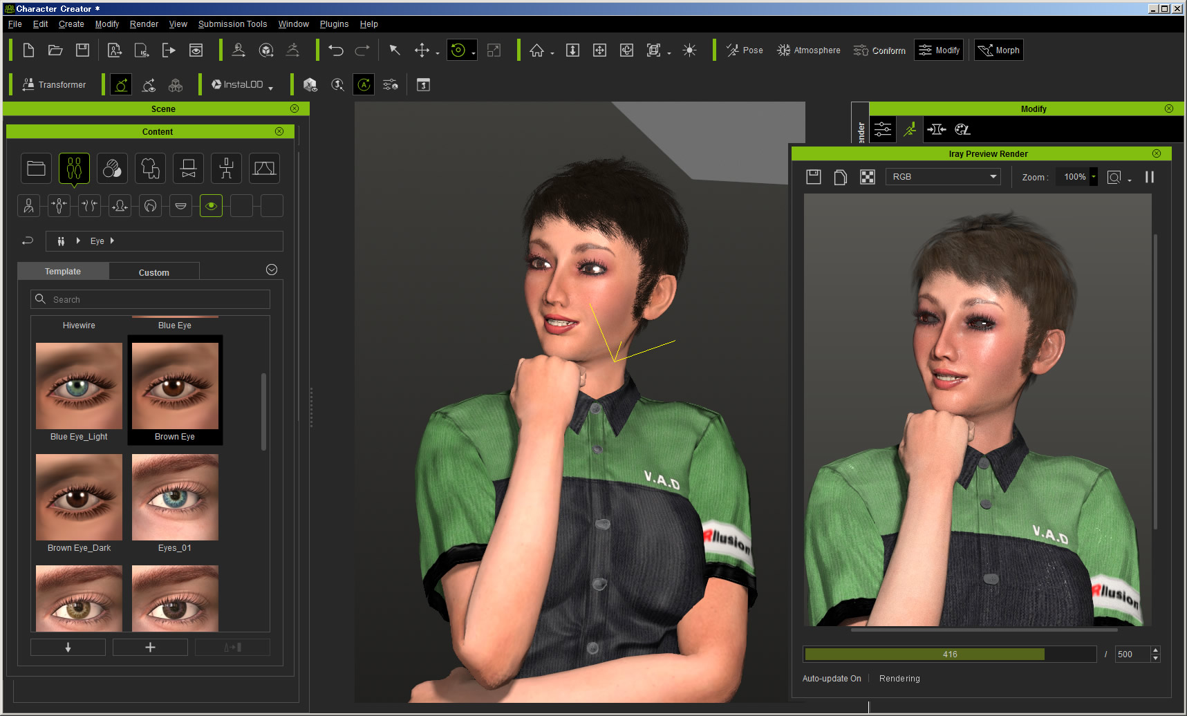The width and height of the screenshot is (1187, 716).
Task: Open the Create menu
Action: pyautogui.click(x=71, y=24)
